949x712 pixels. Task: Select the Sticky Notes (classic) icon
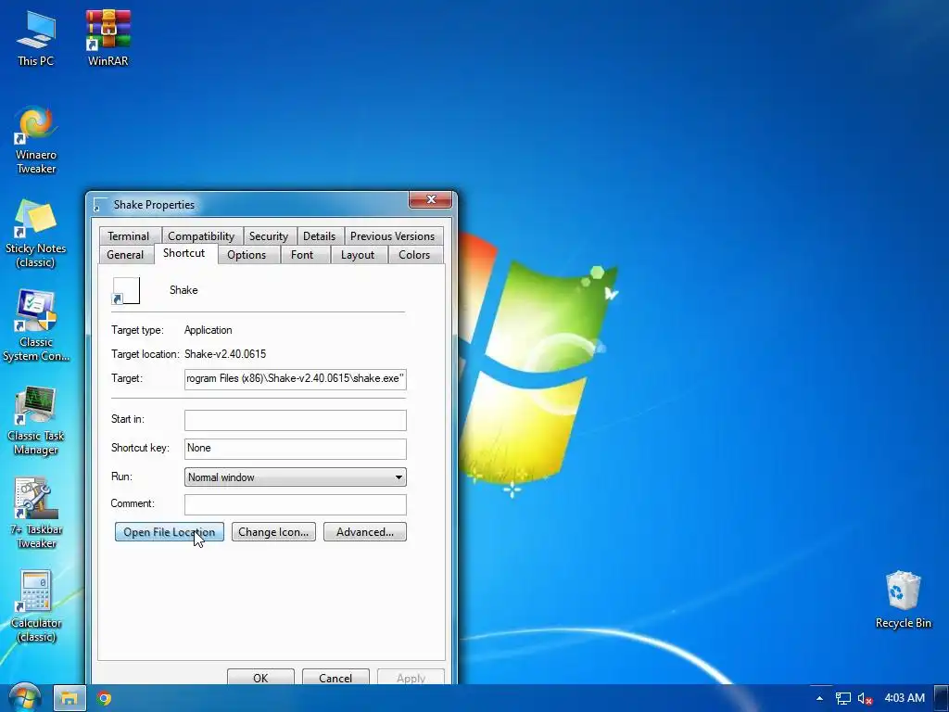click(x=36, y=234)
